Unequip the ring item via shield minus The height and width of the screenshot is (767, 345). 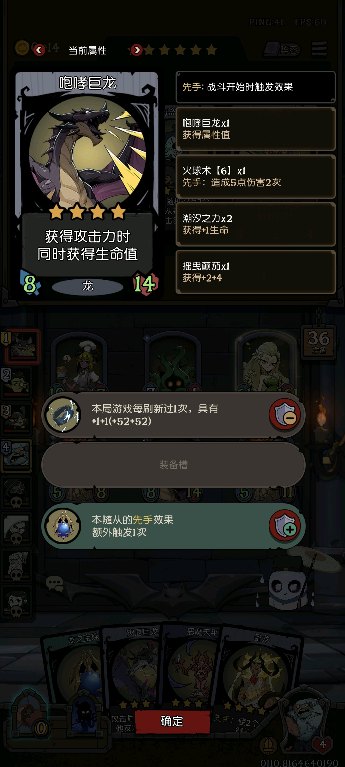tap(285, 414)
